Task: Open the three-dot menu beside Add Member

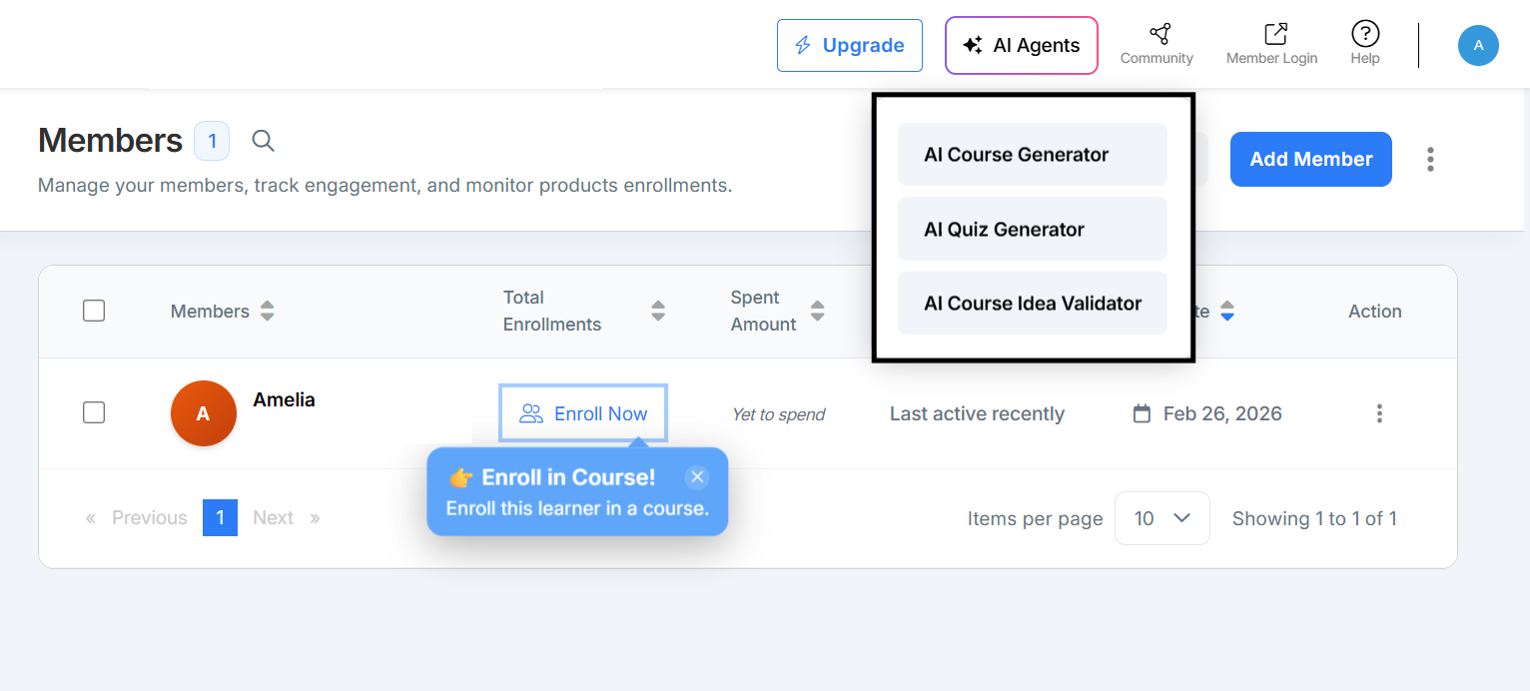Action: pyautogui.click(x=1430, y=159)
